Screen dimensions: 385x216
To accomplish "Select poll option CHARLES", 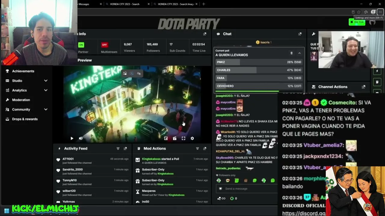I will [259, 70].
